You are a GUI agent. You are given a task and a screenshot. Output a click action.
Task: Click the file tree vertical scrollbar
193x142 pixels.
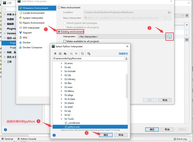click(126, 86)
